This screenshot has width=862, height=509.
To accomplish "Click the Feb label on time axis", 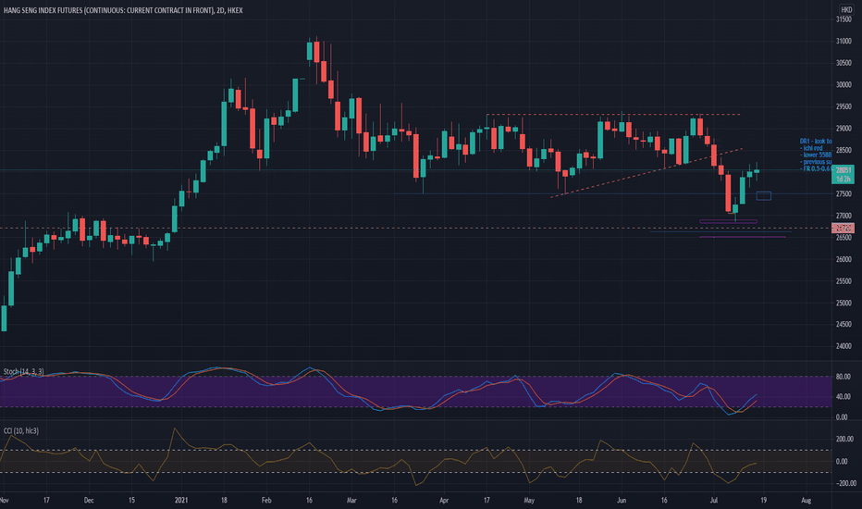I will [x=266, y=501].
